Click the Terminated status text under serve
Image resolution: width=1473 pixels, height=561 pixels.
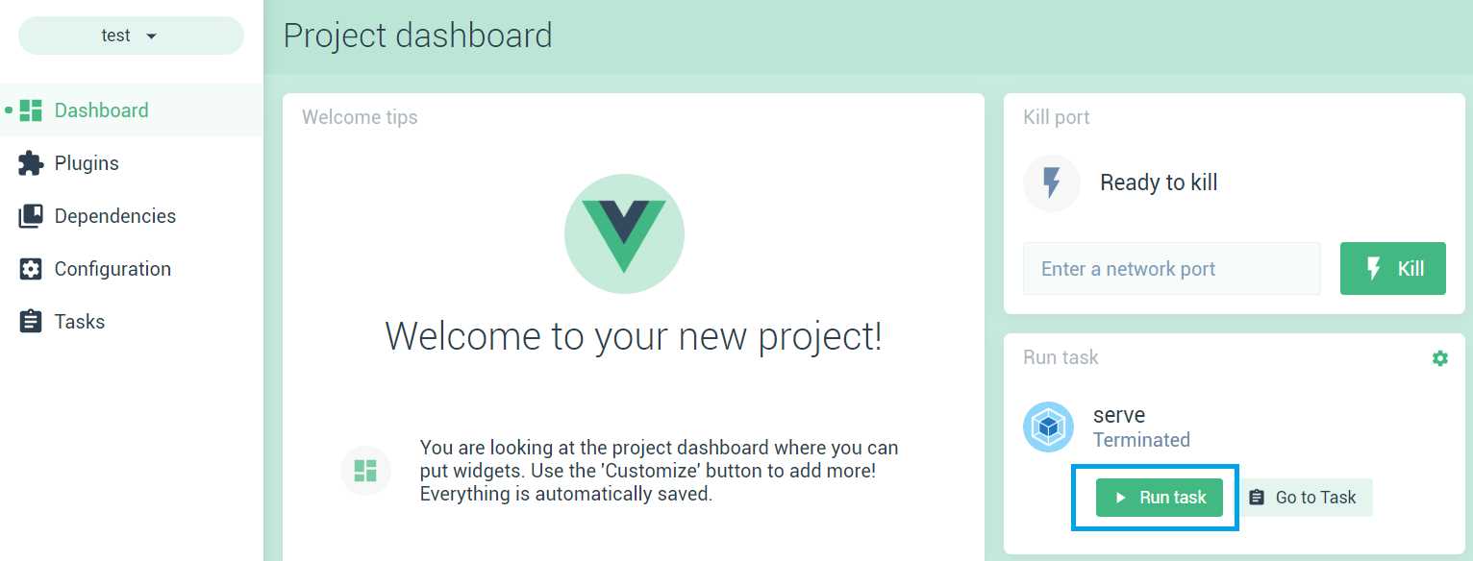[x=1140, y=439]
